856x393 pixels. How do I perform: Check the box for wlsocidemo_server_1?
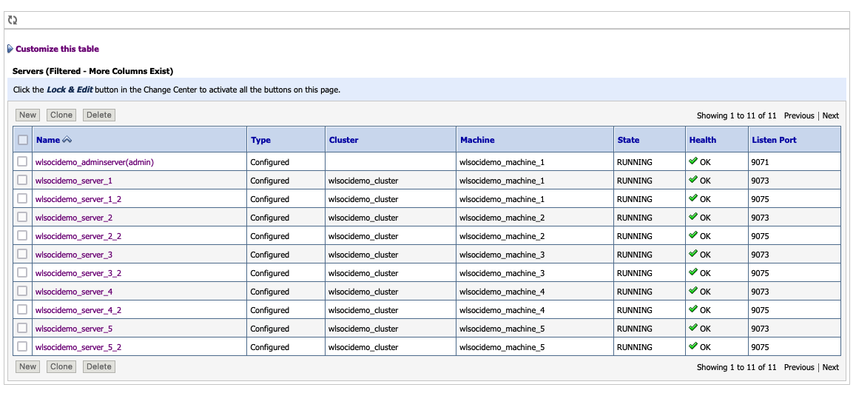tap(23, 180)
